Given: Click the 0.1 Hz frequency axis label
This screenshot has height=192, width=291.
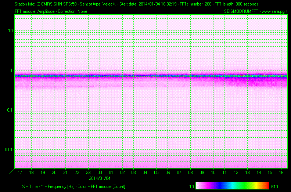Looking at the screenshot, I should [10, 110].
